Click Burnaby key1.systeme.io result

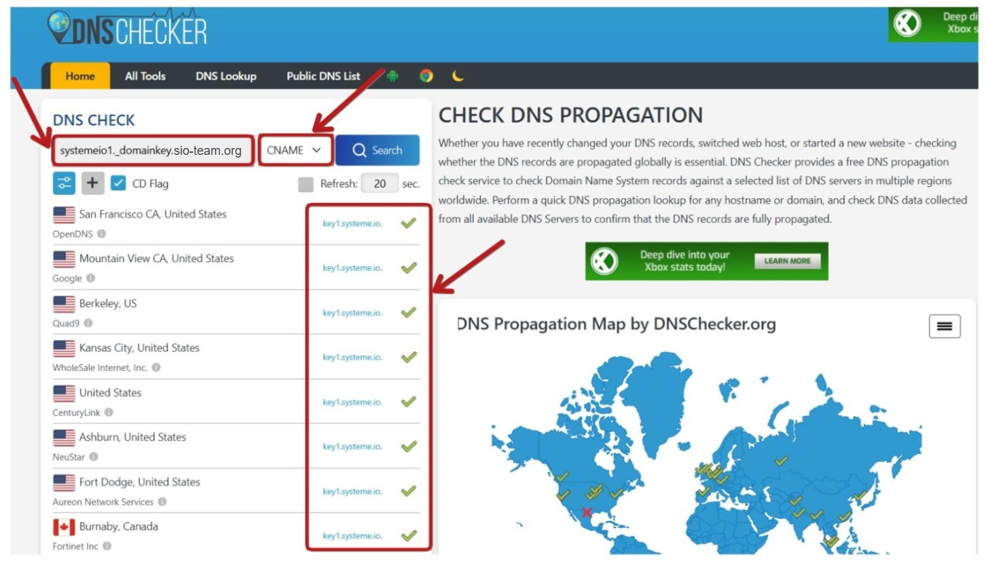[352, 536]
